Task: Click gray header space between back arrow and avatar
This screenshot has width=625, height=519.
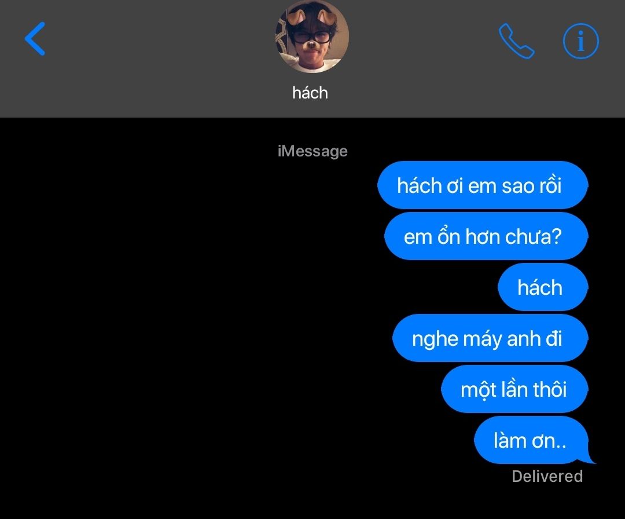Action: click(x=160, y=40)
